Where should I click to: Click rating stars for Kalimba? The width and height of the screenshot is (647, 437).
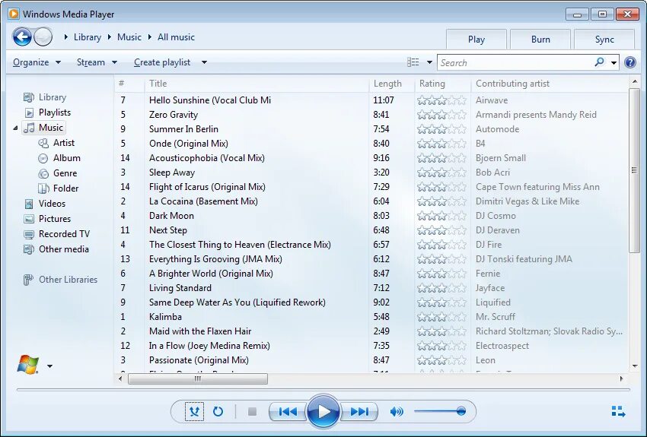[441, 317]
